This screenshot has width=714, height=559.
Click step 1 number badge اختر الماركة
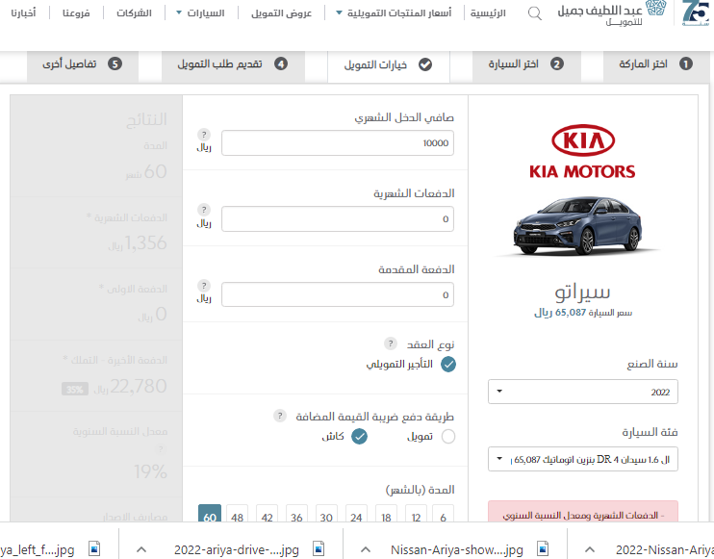coord(686,64)
